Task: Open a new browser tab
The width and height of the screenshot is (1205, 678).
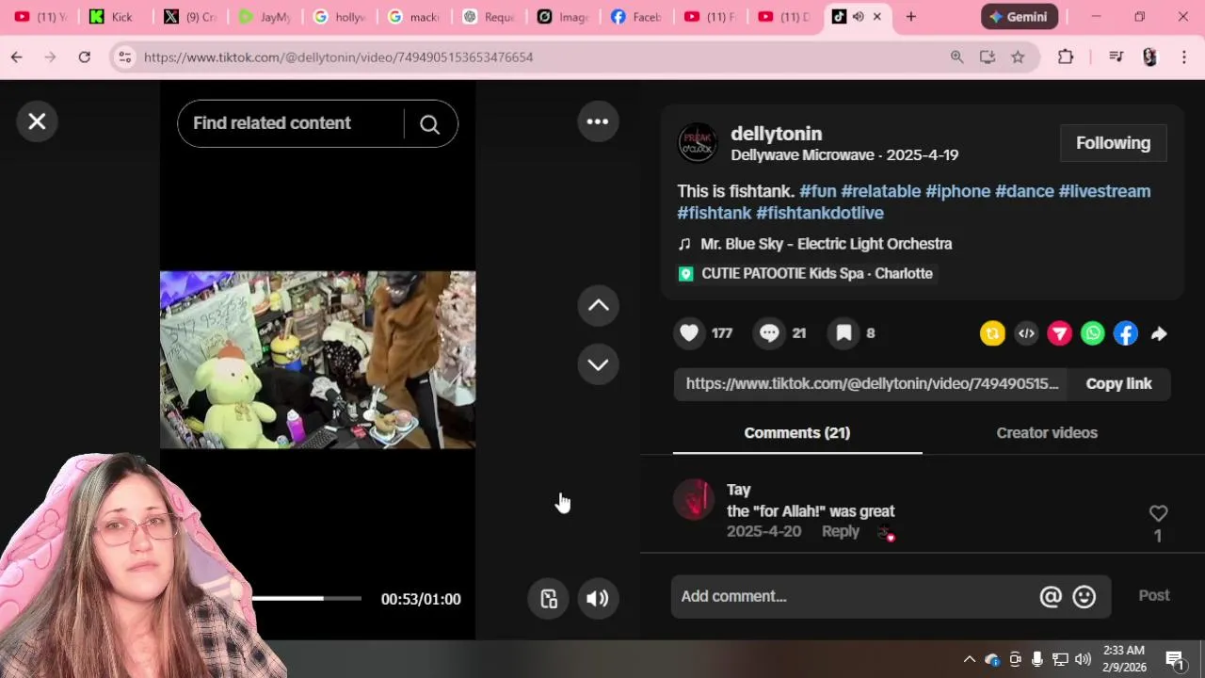Action: tap(910, 17)
